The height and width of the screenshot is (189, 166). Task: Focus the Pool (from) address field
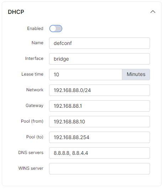coord(100,122)
